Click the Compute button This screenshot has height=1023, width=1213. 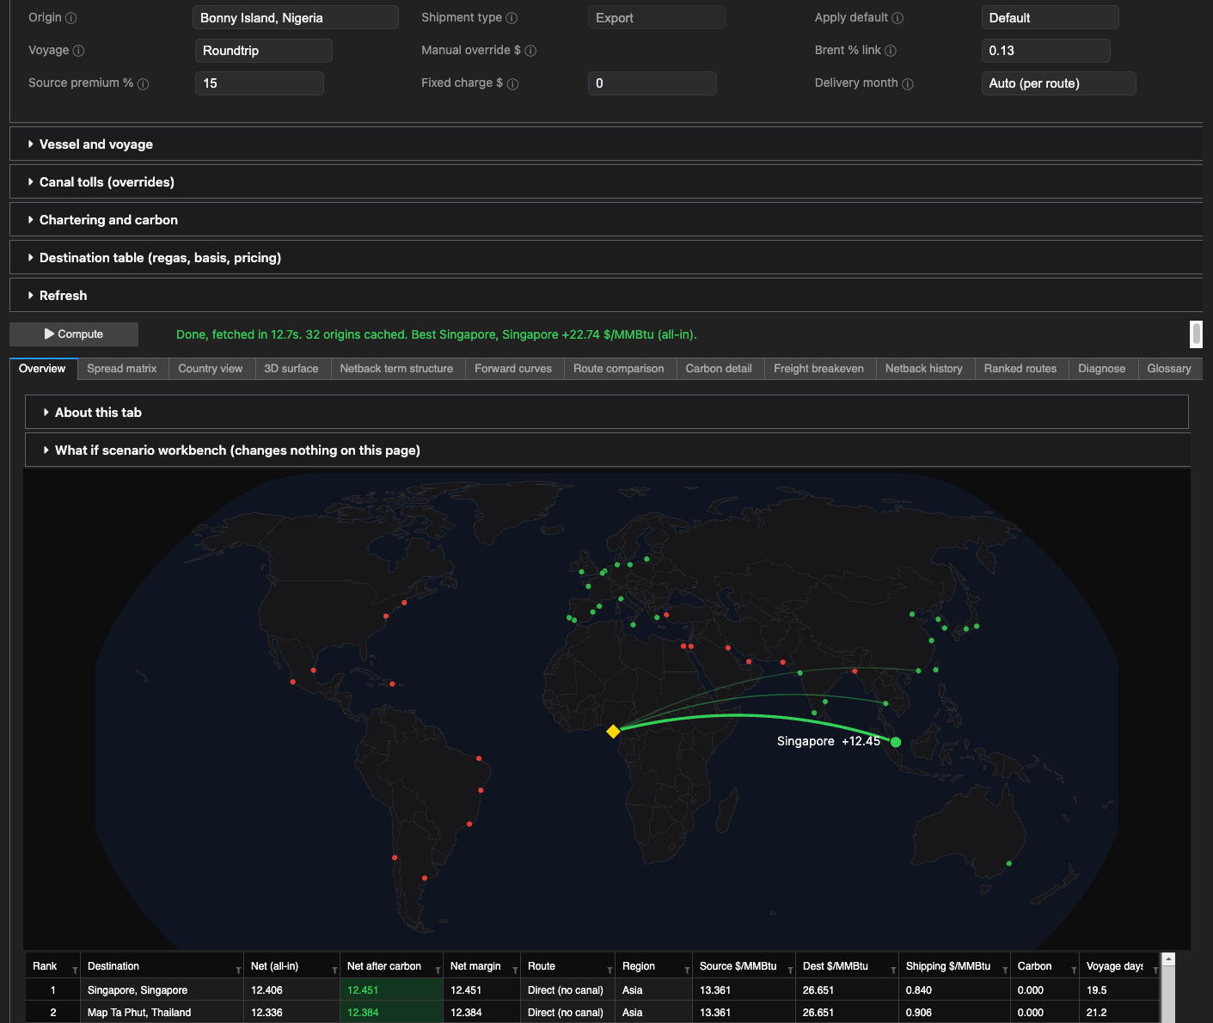[x=74, y=334]
